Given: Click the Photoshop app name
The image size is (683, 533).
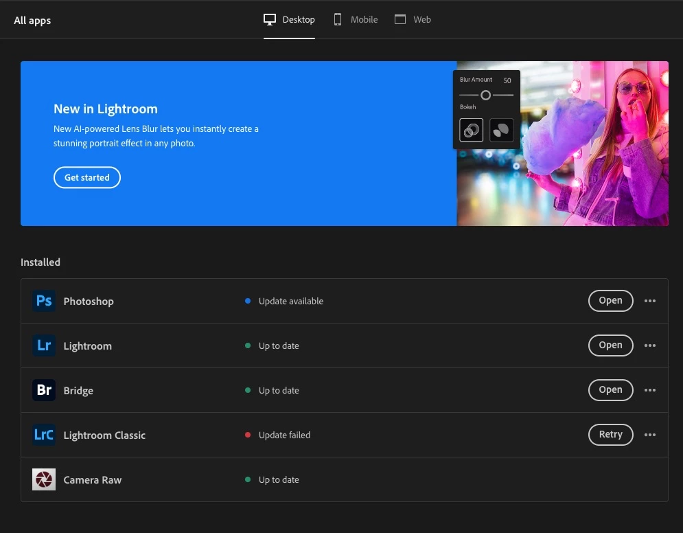Looking at the screenshot, I should coord(89,301).
